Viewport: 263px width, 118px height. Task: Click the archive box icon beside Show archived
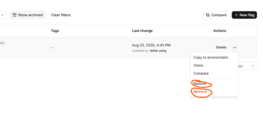click(14, 15)
